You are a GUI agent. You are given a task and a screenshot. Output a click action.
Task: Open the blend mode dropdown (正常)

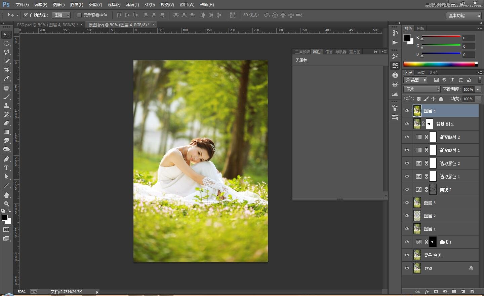pyautogui.click(x=422, y=89)
